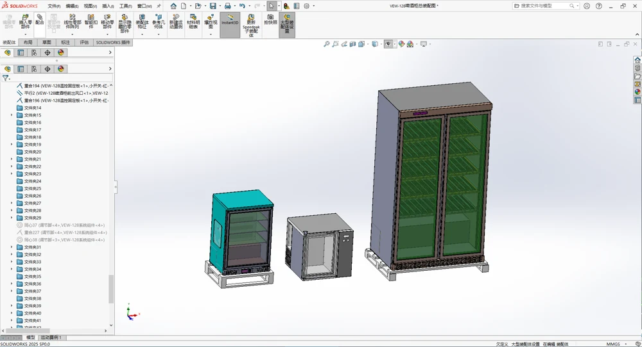Click the feature tree horizontal scrollbar thumb

click(26, 330)
